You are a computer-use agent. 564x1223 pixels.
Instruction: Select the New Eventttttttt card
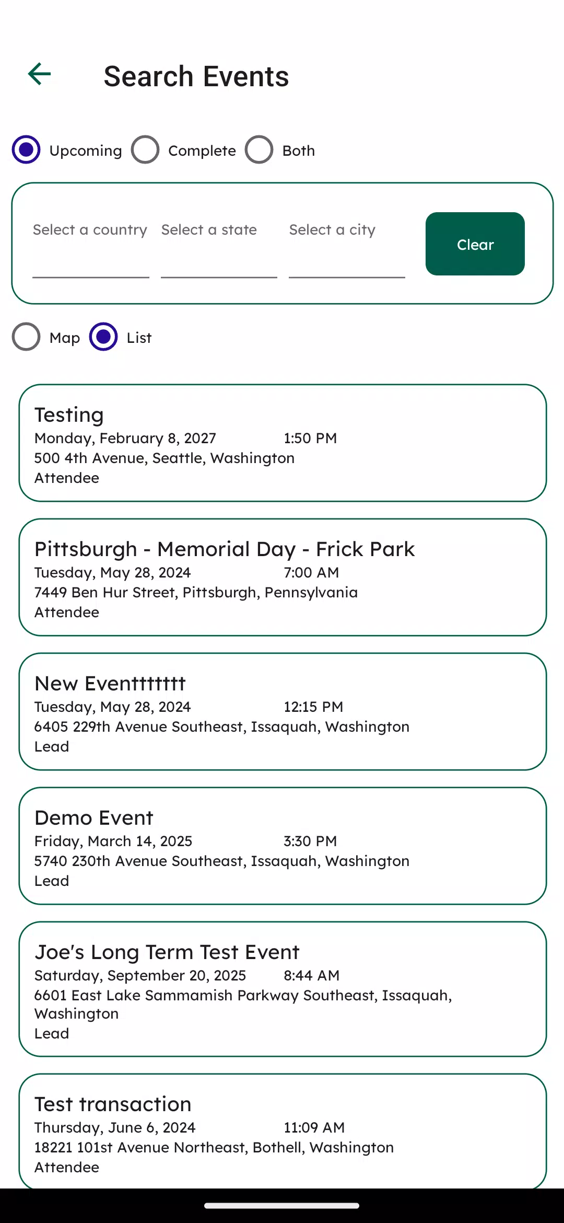click(283, 711)
